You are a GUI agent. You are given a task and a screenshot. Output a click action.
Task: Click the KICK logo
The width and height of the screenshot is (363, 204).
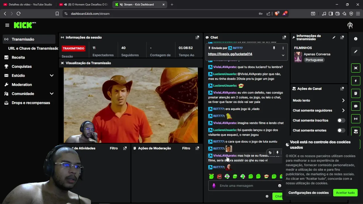click(25, 25)
